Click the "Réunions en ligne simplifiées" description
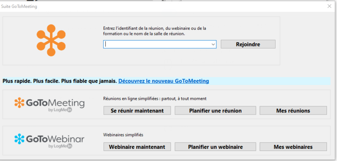Viewport: 337px width, 161px height. (x=155, y=98)
